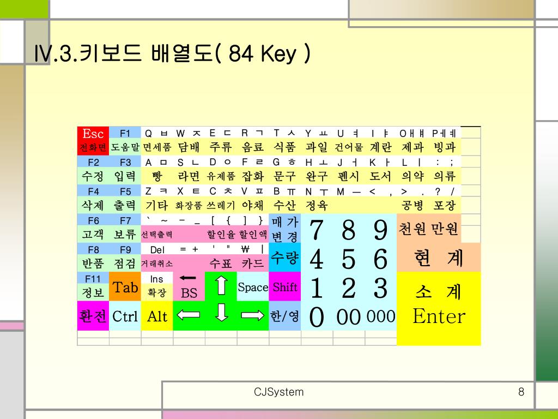Click the magenta Shift key
The width and height of the screenshot is (558, 419).
click(284, 287)
